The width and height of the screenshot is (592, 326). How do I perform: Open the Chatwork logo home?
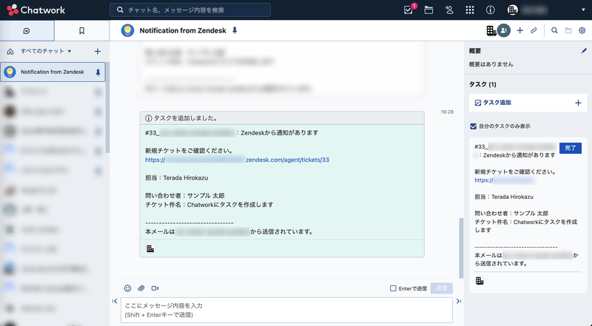click(36, 10)
